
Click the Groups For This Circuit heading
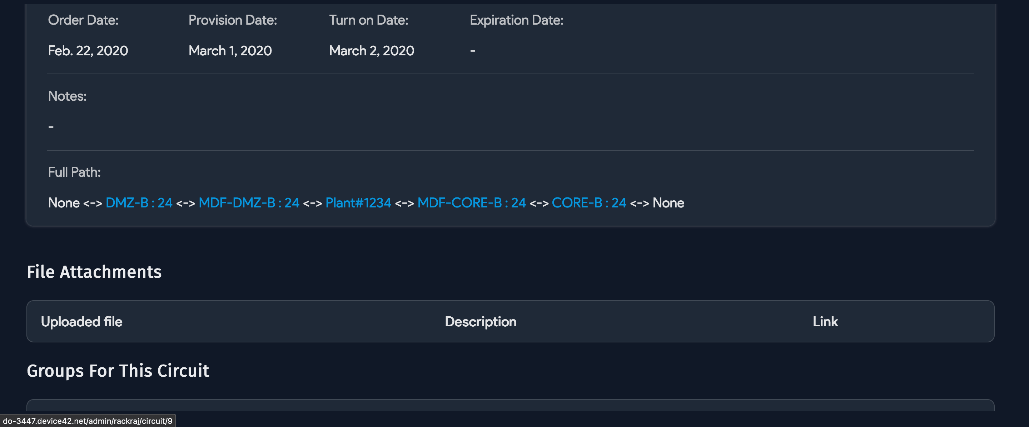point(118,371)
